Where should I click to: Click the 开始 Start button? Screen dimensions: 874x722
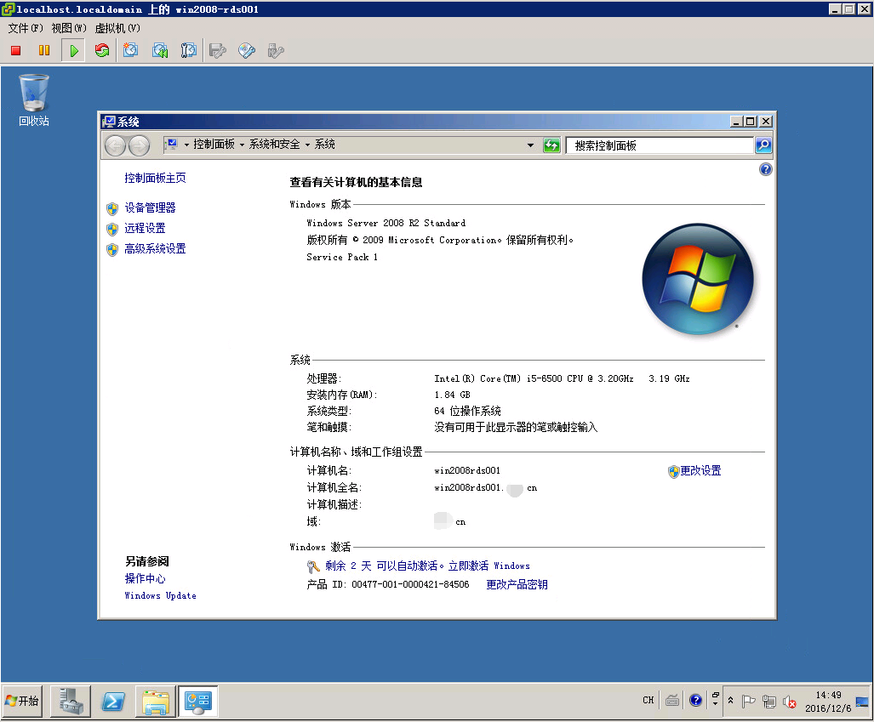pyautogui.click(x=22, y=701)
